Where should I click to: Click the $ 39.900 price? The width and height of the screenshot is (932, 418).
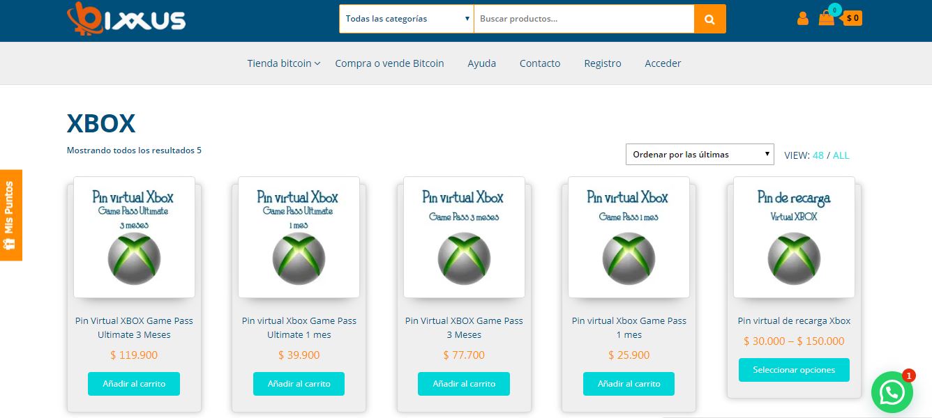299,355
